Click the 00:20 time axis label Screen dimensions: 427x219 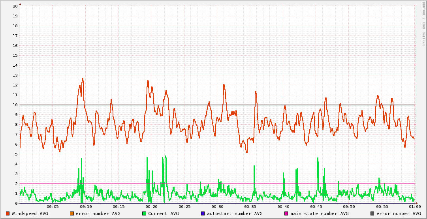[151, 207]
